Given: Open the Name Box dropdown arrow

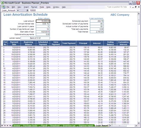Looking at the screenshot, I should tap(18, 10).
